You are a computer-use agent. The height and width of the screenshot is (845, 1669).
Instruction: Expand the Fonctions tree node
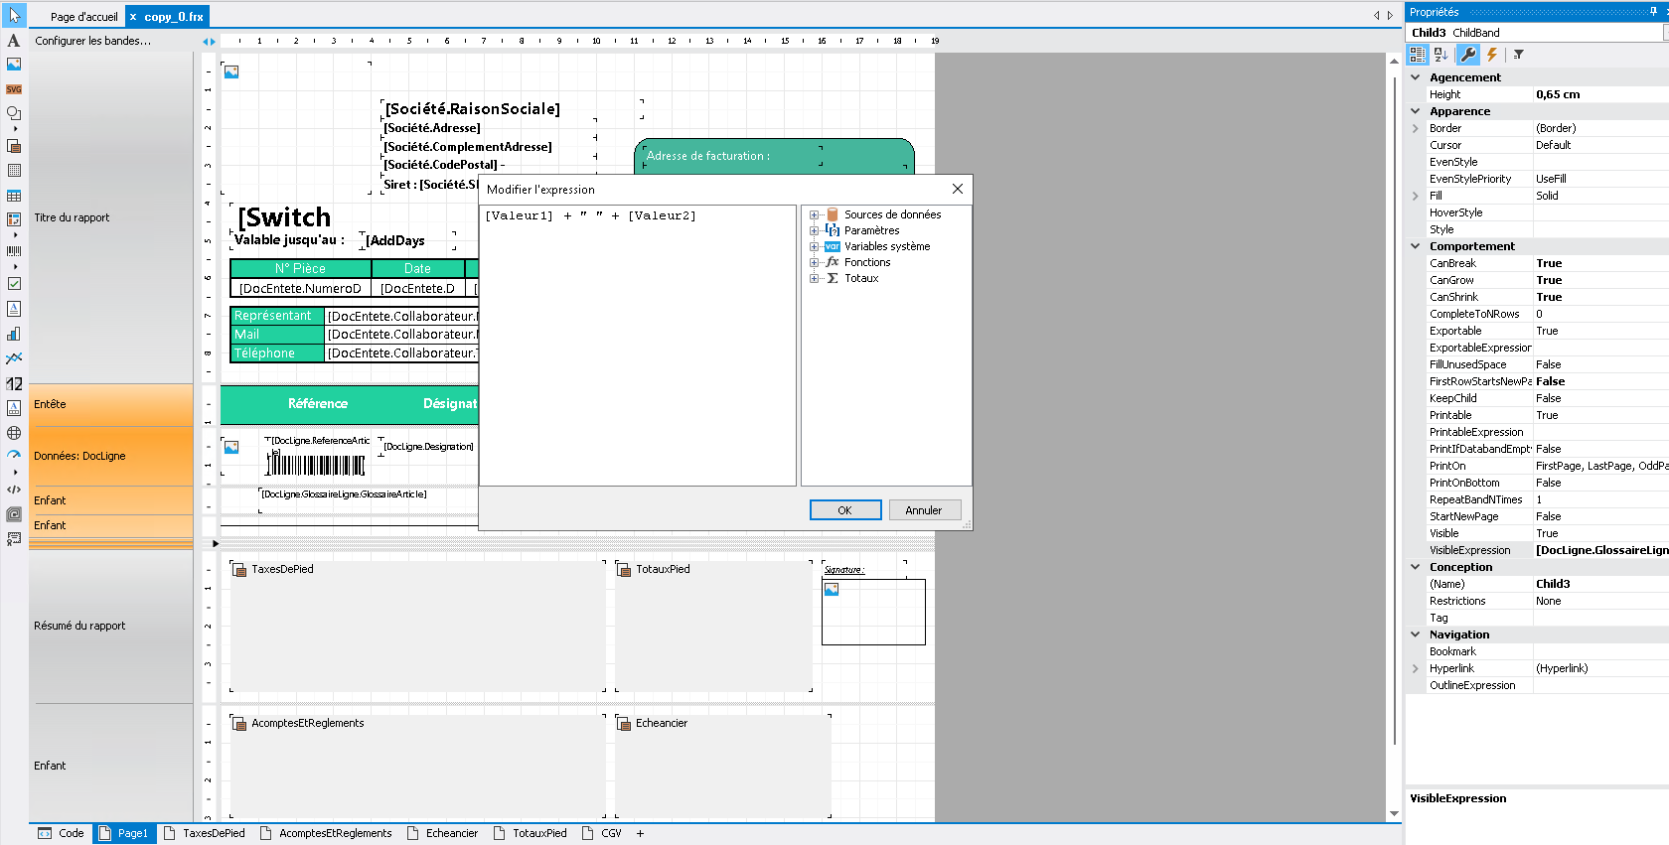click(815, 262)
